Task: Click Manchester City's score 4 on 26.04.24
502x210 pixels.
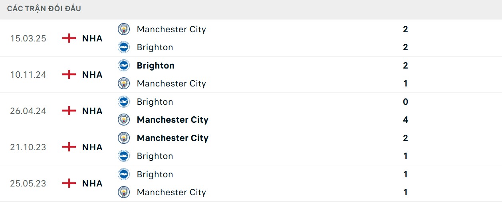Action: pyautogui.click(x=405, y=120)
